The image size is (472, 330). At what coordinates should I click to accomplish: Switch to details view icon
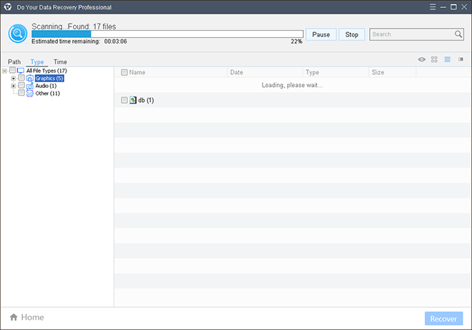pyautogui.click(x=461, y=59)
